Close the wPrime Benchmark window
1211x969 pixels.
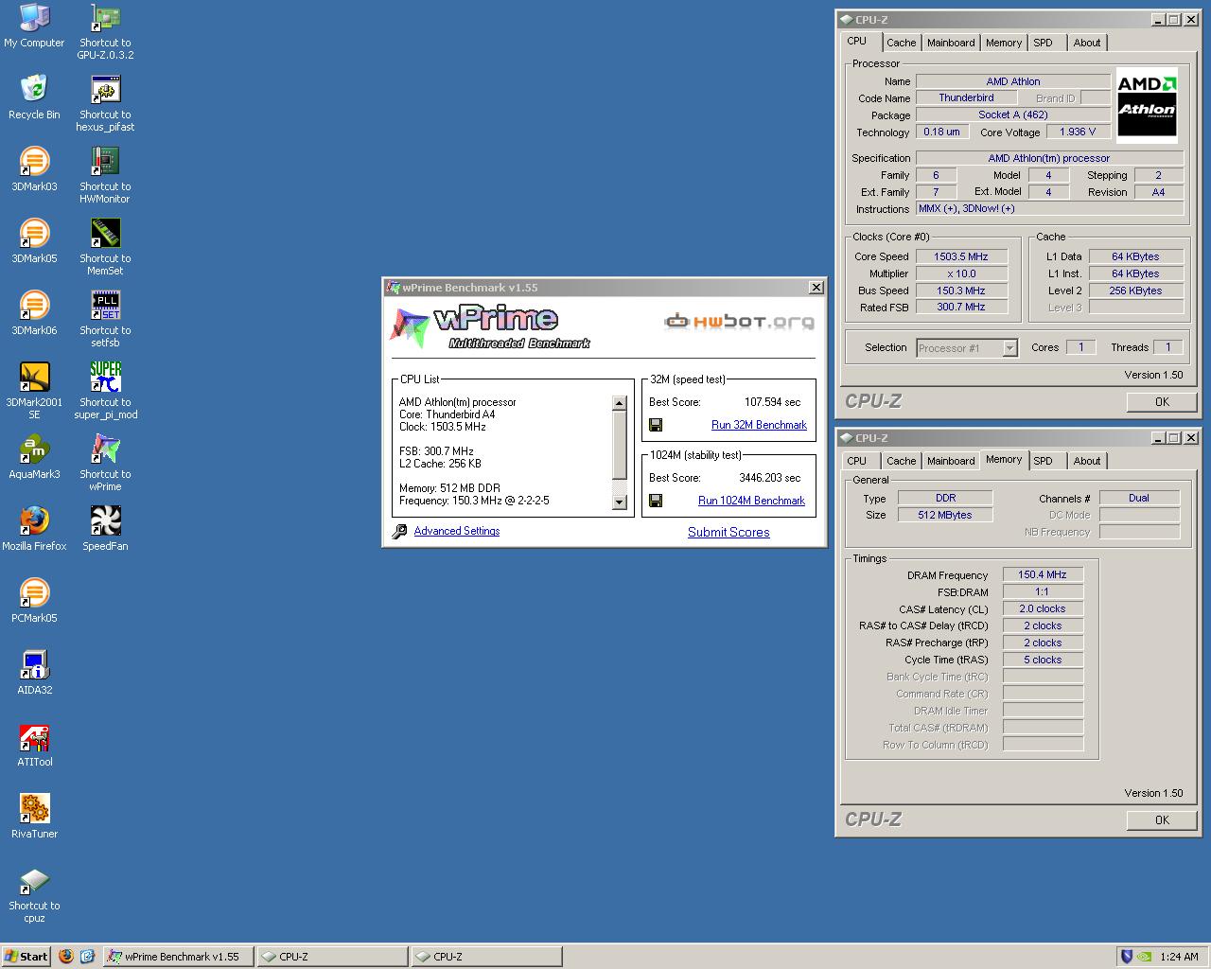point(816,288)
